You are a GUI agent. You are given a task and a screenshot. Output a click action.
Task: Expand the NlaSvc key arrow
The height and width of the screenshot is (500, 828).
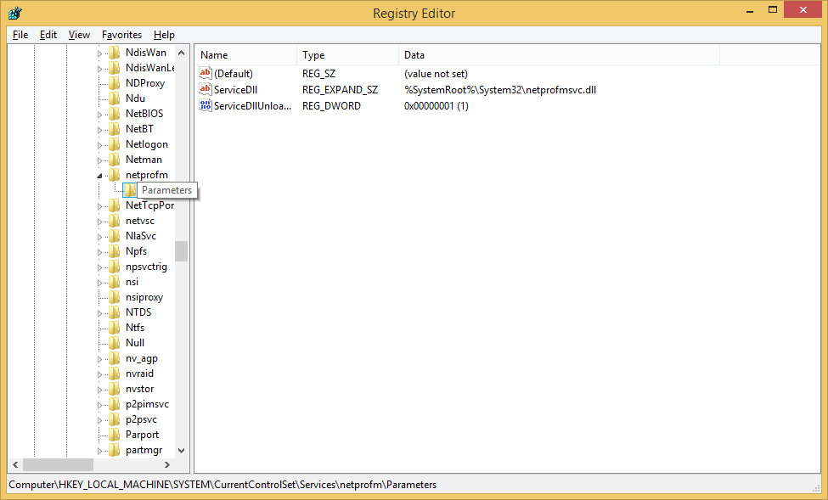(x=99, y=236)
